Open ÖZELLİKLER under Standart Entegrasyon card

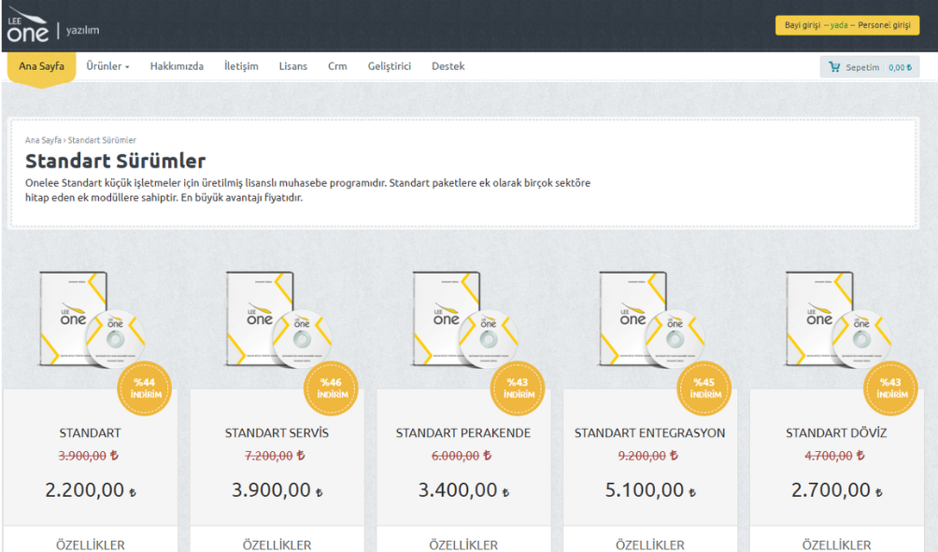tap(650, 545)
